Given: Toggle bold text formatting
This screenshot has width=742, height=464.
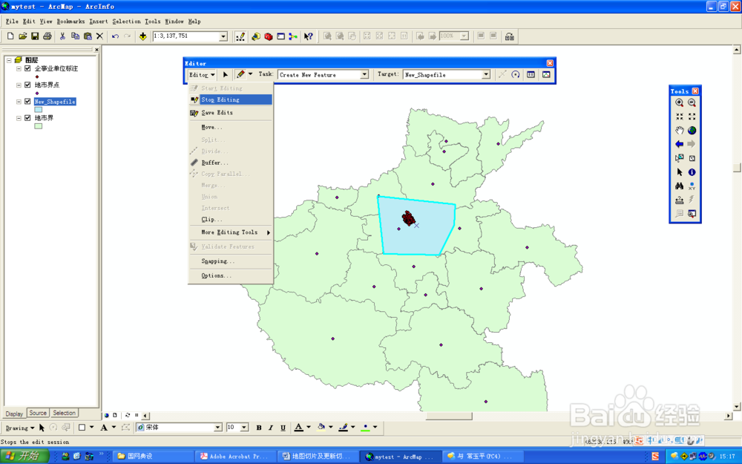Looking at the screenshot, I should tap(259, 428).
